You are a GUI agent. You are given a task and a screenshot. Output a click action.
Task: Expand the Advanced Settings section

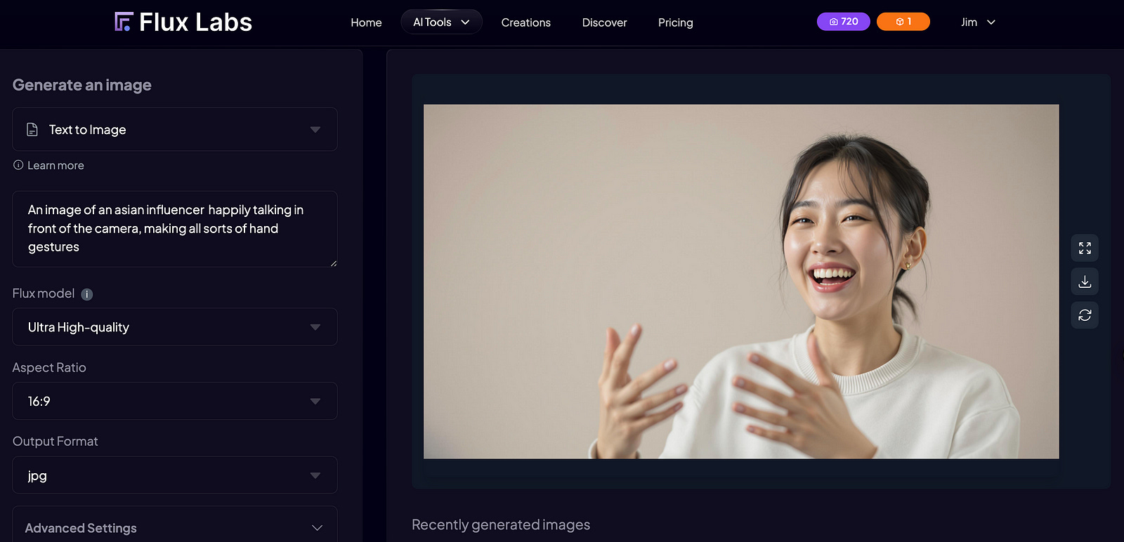click(175, 527)
